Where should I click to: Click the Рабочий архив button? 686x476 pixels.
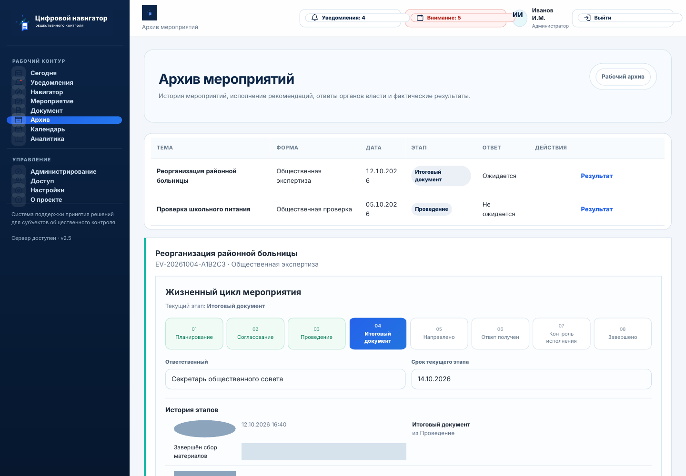point(623,77)
